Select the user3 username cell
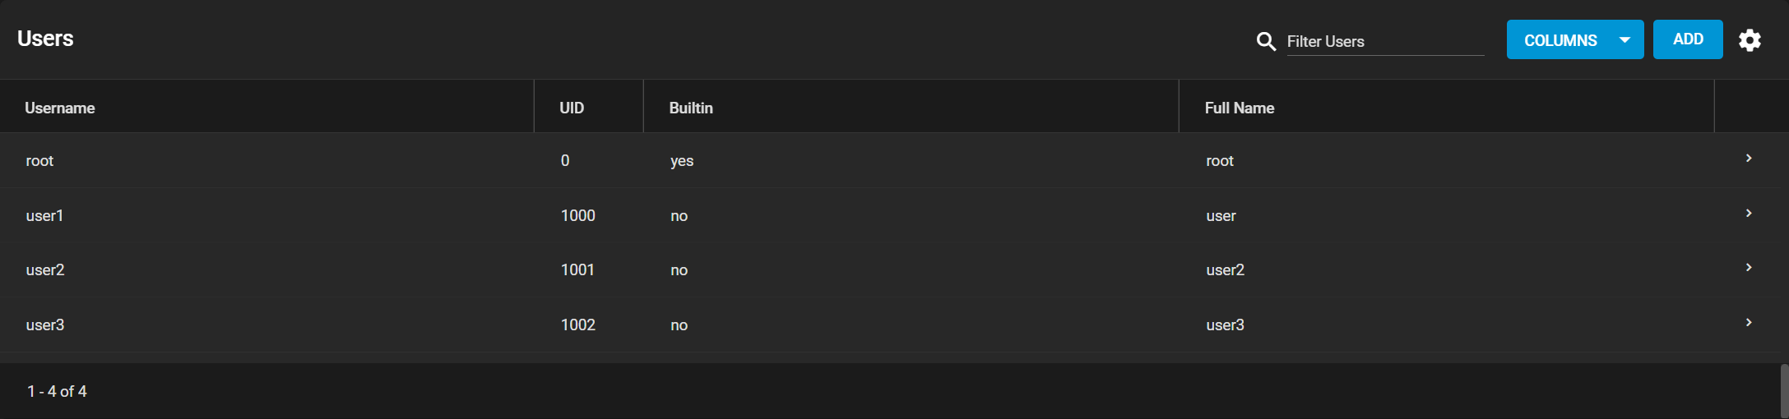 pos(45,325)
